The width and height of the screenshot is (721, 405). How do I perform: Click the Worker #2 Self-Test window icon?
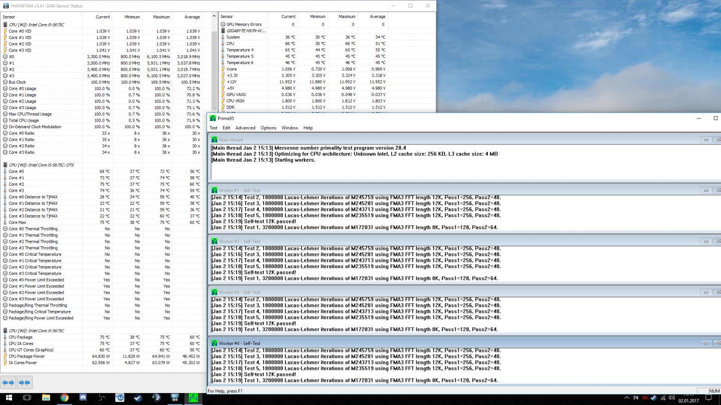tap(215, 241)
